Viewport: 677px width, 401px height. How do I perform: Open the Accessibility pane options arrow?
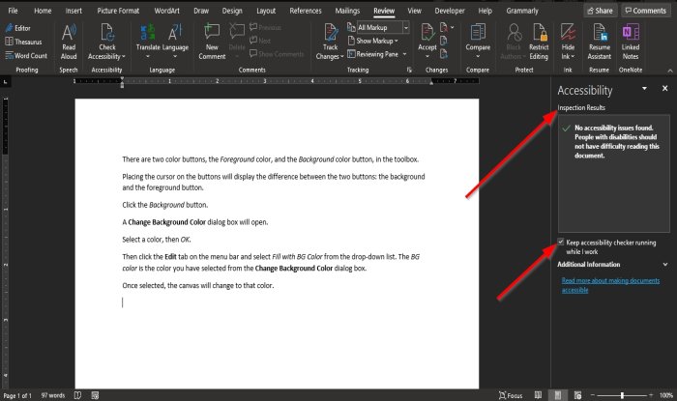click(645, 89)
